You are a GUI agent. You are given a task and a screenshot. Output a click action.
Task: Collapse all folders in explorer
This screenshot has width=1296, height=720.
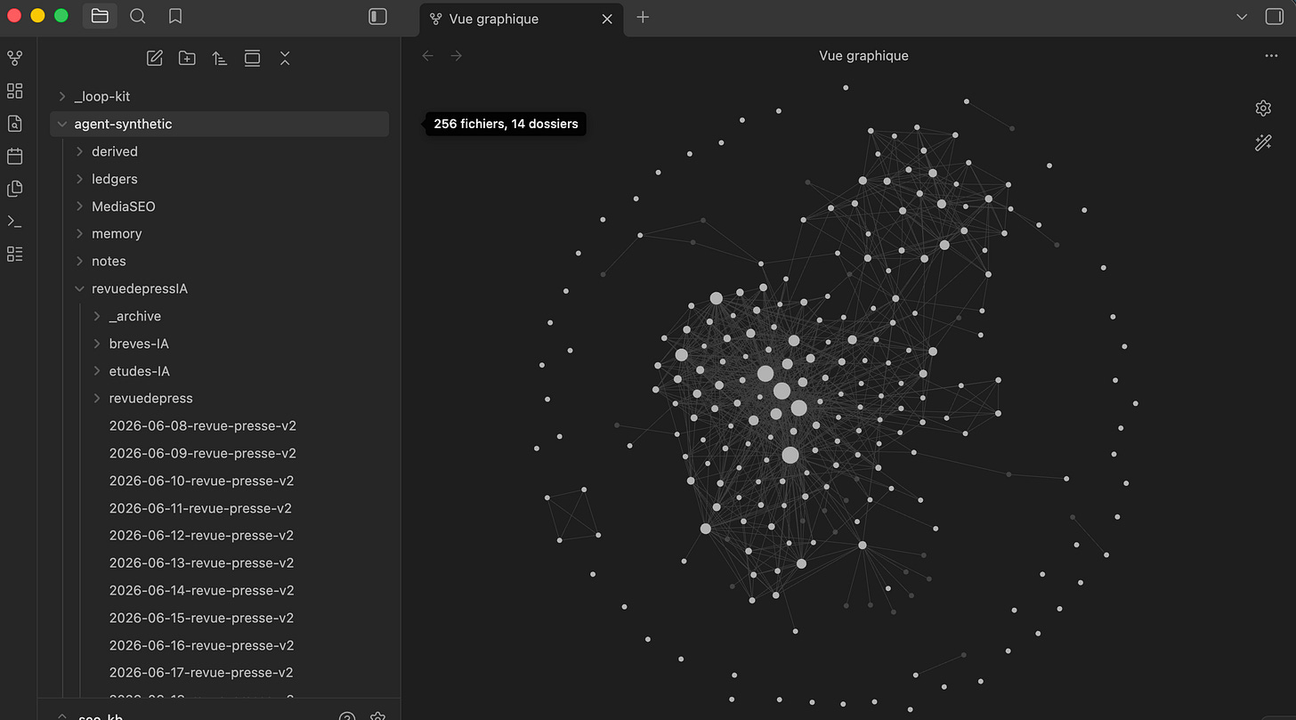(285, 58)
